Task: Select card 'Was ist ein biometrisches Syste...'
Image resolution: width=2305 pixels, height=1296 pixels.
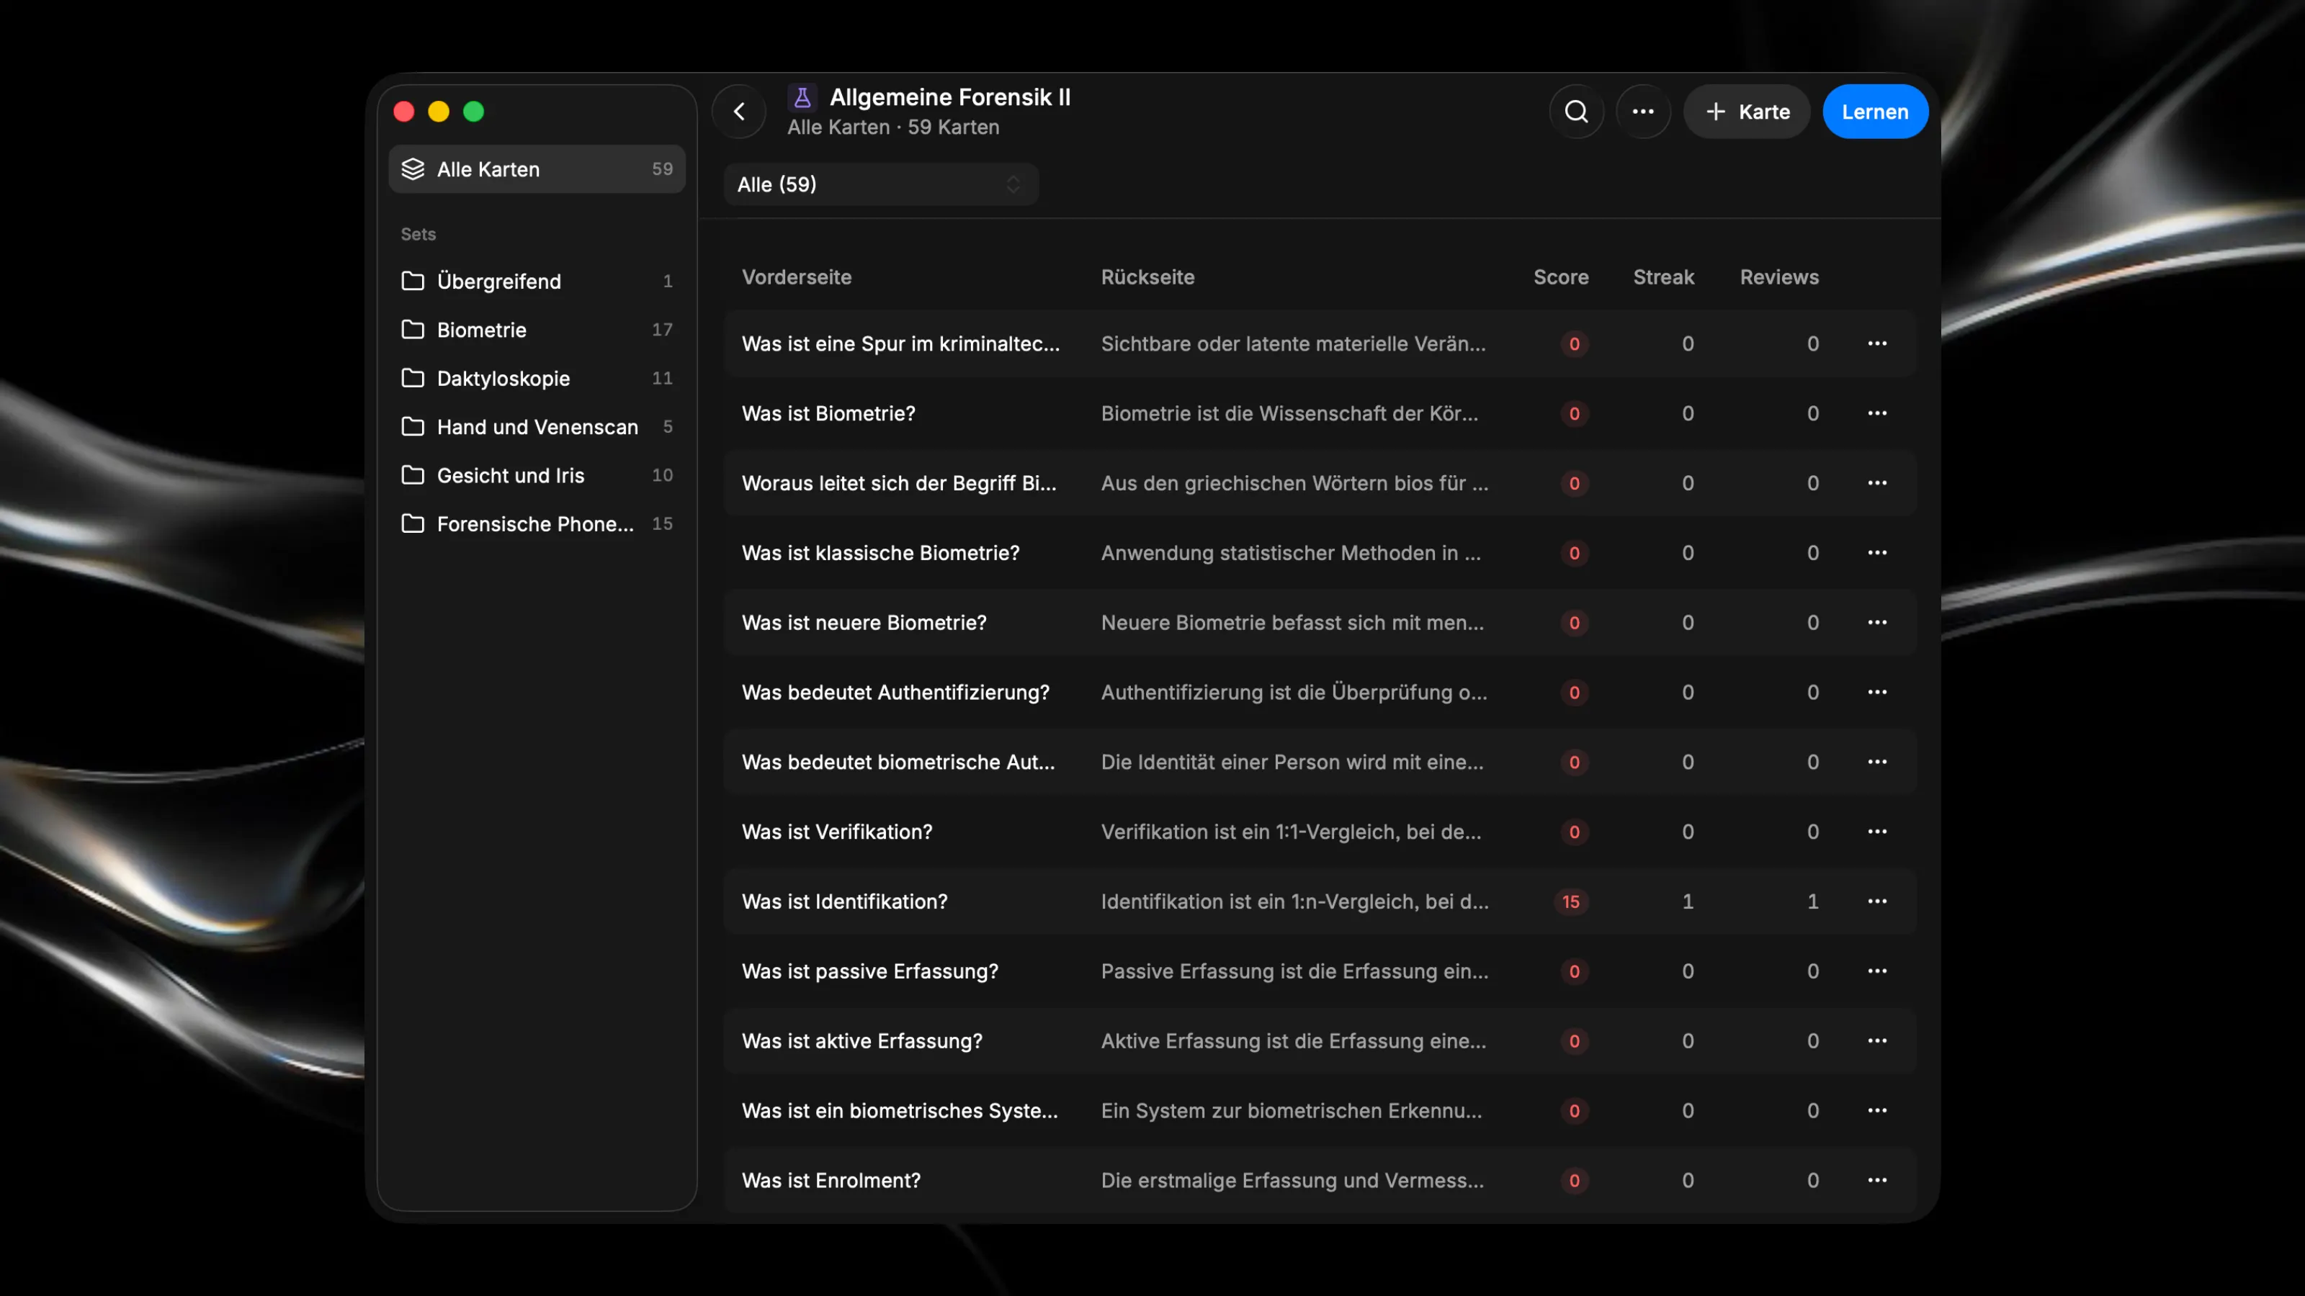Action: [x=1319, y=1111]
